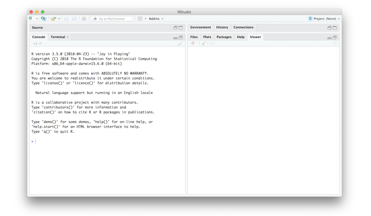Restore the Environment pane
The width and height of the screenshot is (371, 216).
330,28
